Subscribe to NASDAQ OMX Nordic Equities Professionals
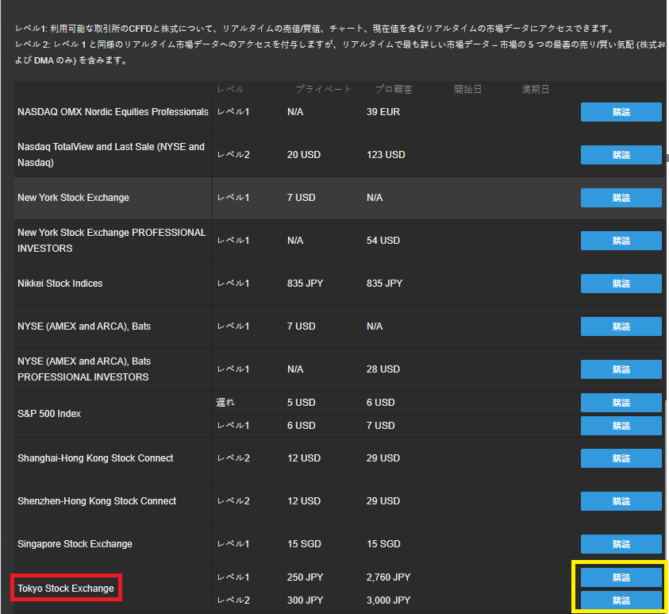This screenshot has width=669, height=614. pos(621,112)
